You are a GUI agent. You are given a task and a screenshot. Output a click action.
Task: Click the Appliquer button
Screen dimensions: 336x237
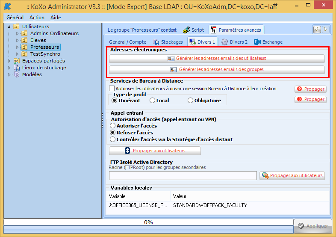tap(312, 226)
